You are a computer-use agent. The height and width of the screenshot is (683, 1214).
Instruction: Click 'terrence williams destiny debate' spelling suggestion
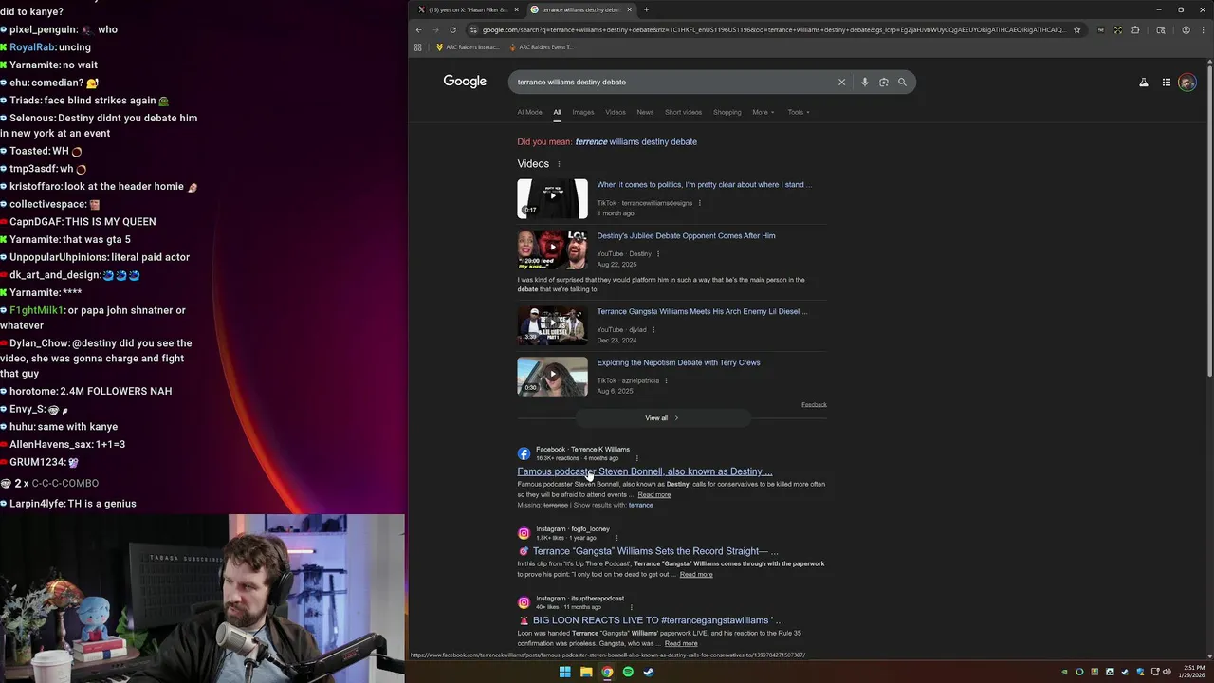pos(635,141)
